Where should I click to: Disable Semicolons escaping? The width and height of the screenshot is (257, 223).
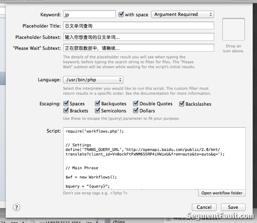pyautogui.click(x=97, y=110)
